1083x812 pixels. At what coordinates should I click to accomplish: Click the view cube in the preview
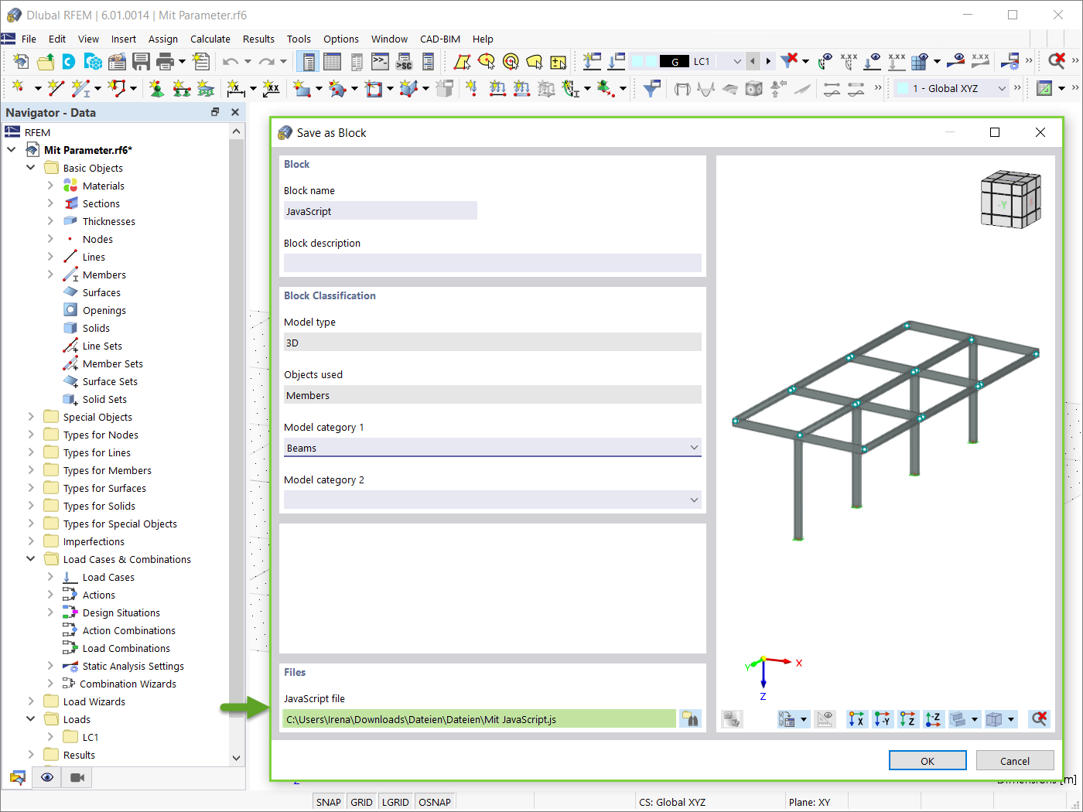pos(1010,200)
